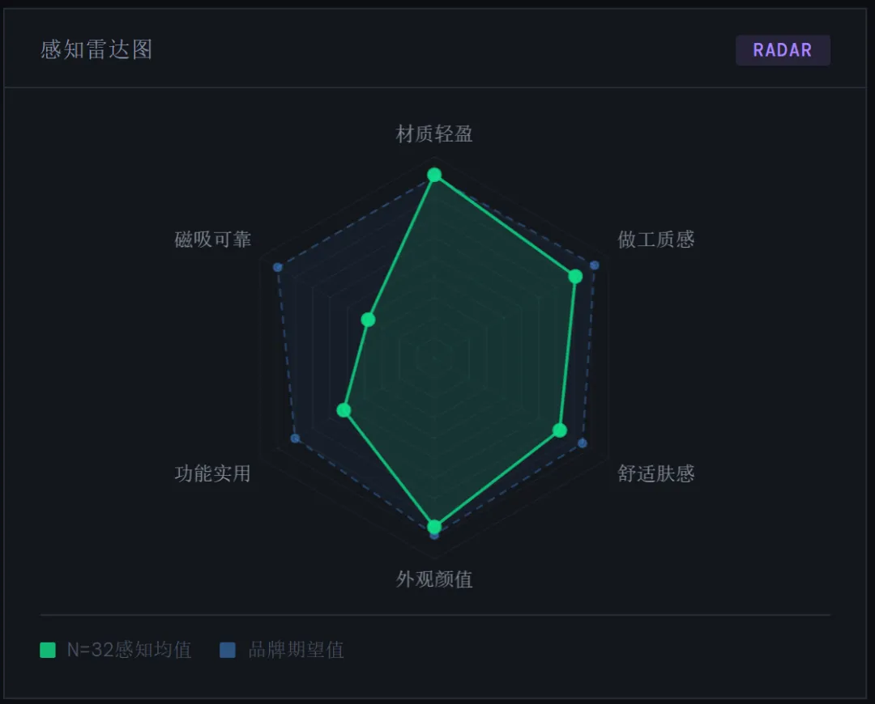This screenshot has width=875, height=704.
Task: Select the green data point on 舒适肤感 axis
Action: (559, 430)
